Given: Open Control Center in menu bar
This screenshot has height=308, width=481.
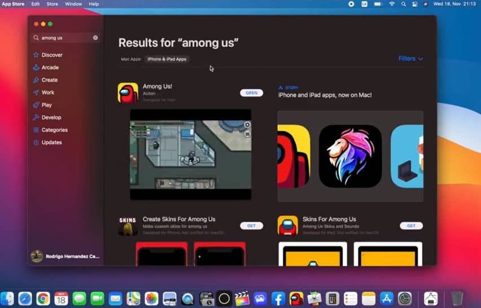Looking at the screenshot, I should pos(415,4).
